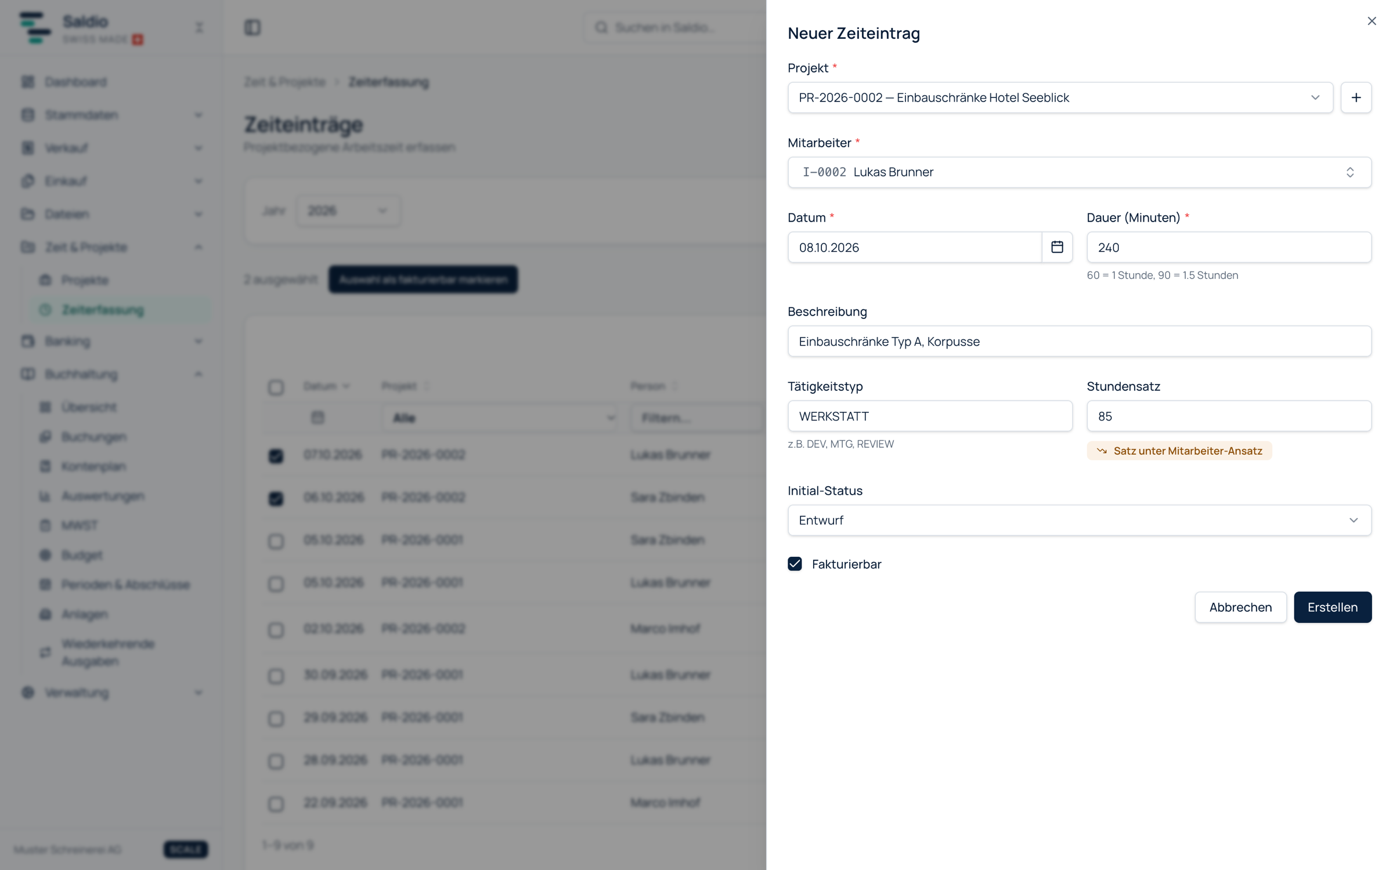Expand the Initial-Status dropdown Entwurf

coord(1080,520)
